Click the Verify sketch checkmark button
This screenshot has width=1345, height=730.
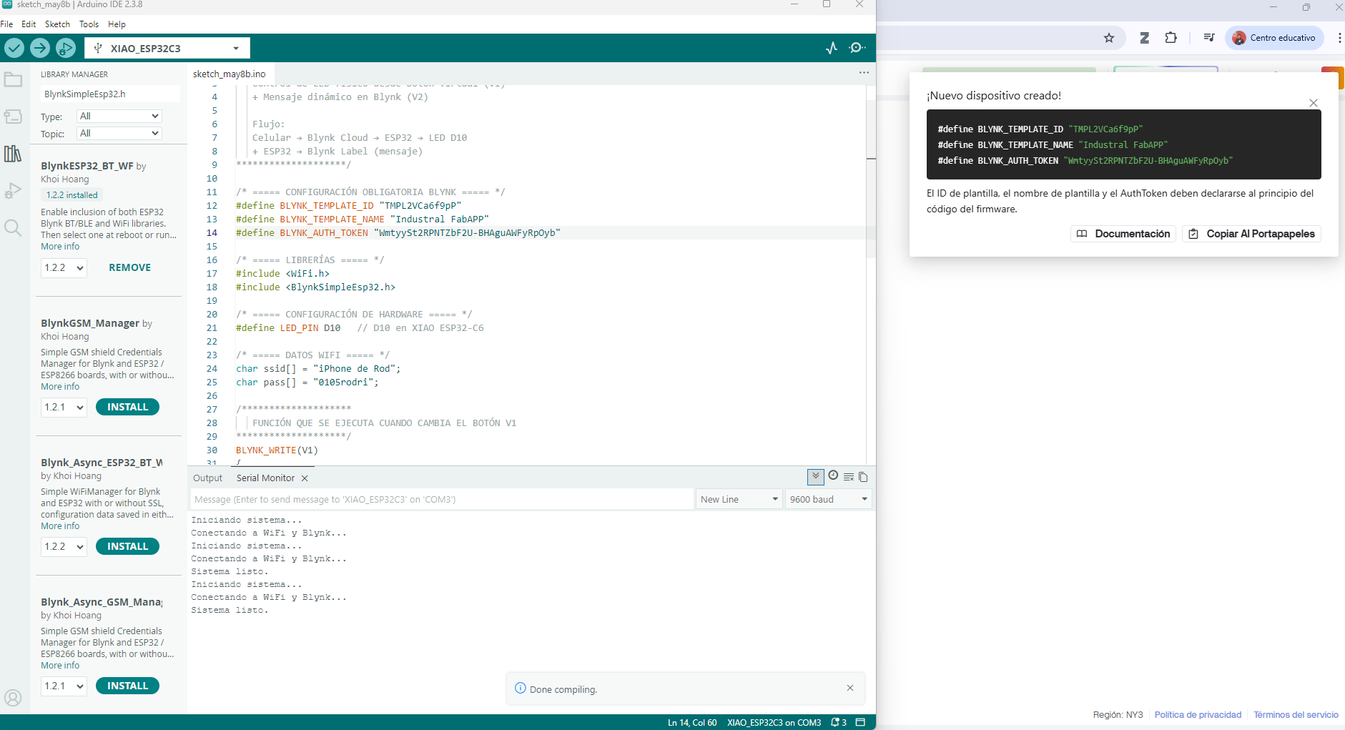click(14, 48)
